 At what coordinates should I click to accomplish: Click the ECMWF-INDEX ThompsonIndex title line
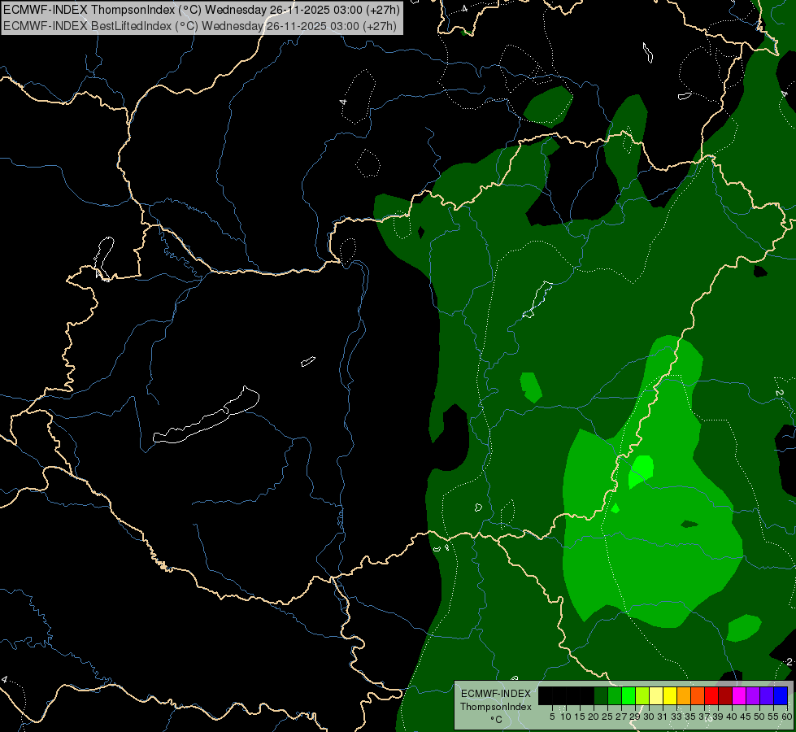click(x=202, y=10)
